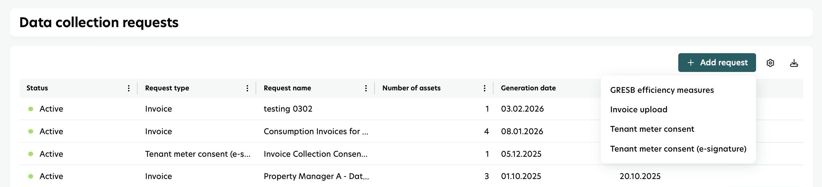Sort by Request type column header

[167, 88]
